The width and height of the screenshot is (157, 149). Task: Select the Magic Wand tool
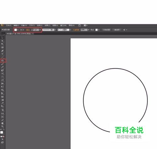[x=2, y=44]
